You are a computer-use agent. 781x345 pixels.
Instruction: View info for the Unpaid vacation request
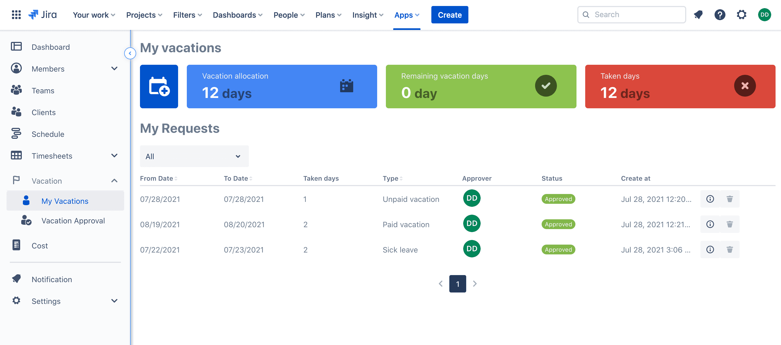tap(710, 199)
